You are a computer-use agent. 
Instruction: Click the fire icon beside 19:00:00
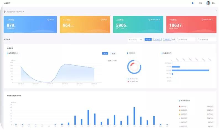click(180, 106)
